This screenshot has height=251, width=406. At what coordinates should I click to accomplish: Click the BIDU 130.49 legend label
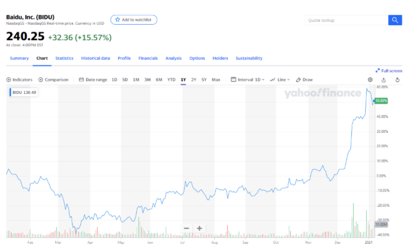[x=24, y=92]
